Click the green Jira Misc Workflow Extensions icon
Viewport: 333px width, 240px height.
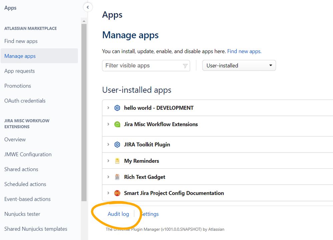click(x=117, y=124)
